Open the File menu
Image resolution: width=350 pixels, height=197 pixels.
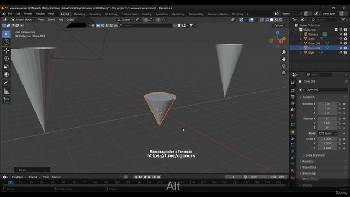point(10,14)
